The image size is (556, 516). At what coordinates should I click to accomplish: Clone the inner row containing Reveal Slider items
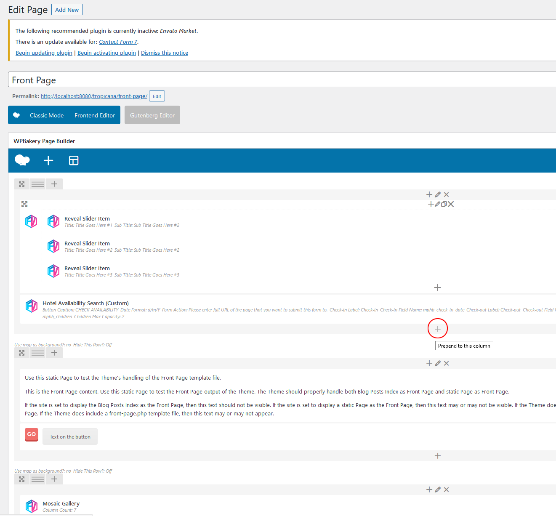coord(444,204)
